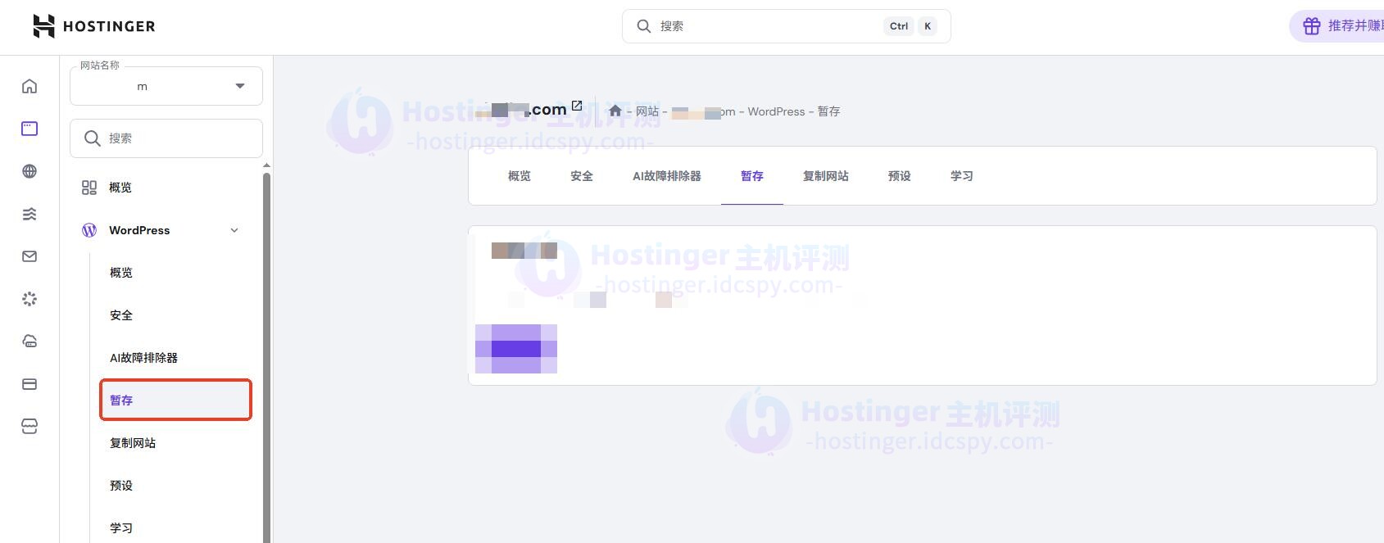
Task: Open the cloud VPS icon in rail
Action: (x=29, y=342)
